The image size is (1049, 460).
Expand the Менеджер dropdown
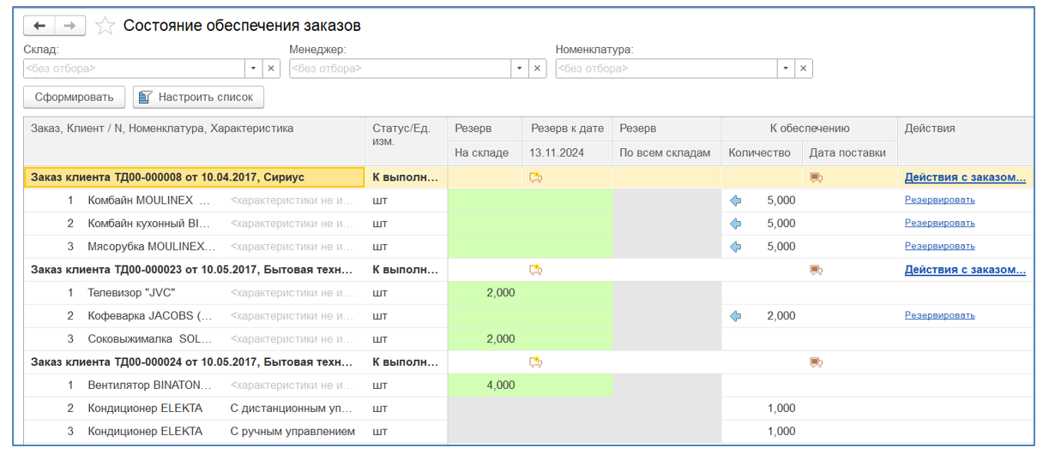pyautogui.click(x=519, y=69)
